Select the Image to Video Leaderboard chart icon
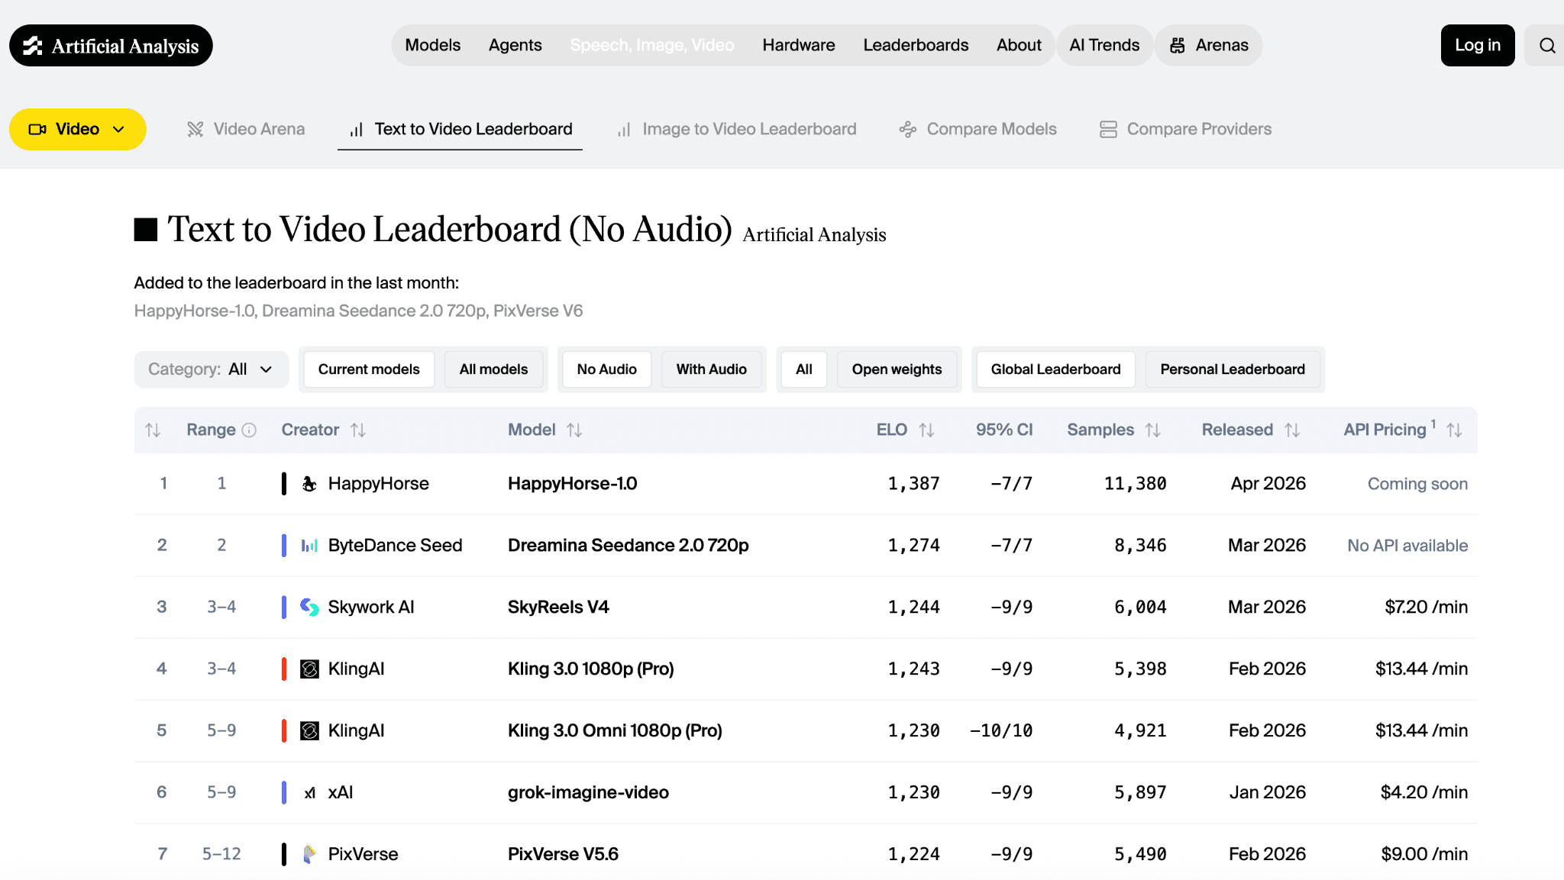This screenshot has width=1564, height=880. [624, 129]
